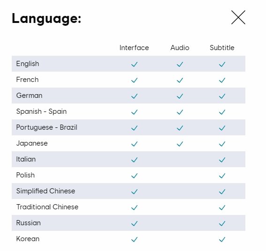Click the German Subtitle checkmark
266x251 pixels.
click(222, 96)
